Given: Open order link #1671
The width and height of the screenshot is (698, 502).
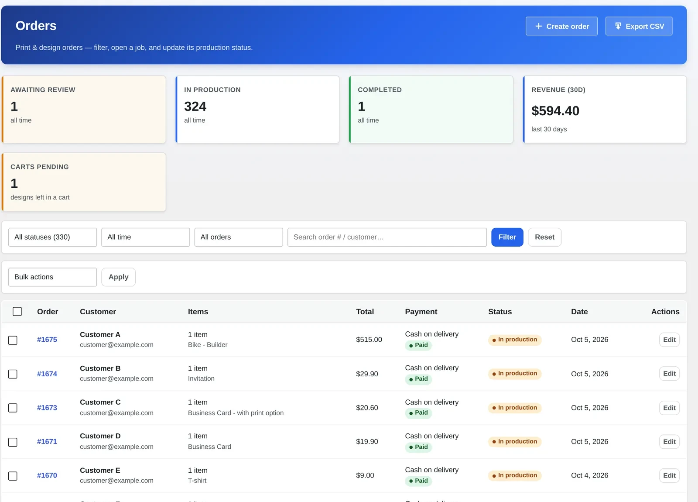Looking at the screenshot, I should (x=47, y=441).
